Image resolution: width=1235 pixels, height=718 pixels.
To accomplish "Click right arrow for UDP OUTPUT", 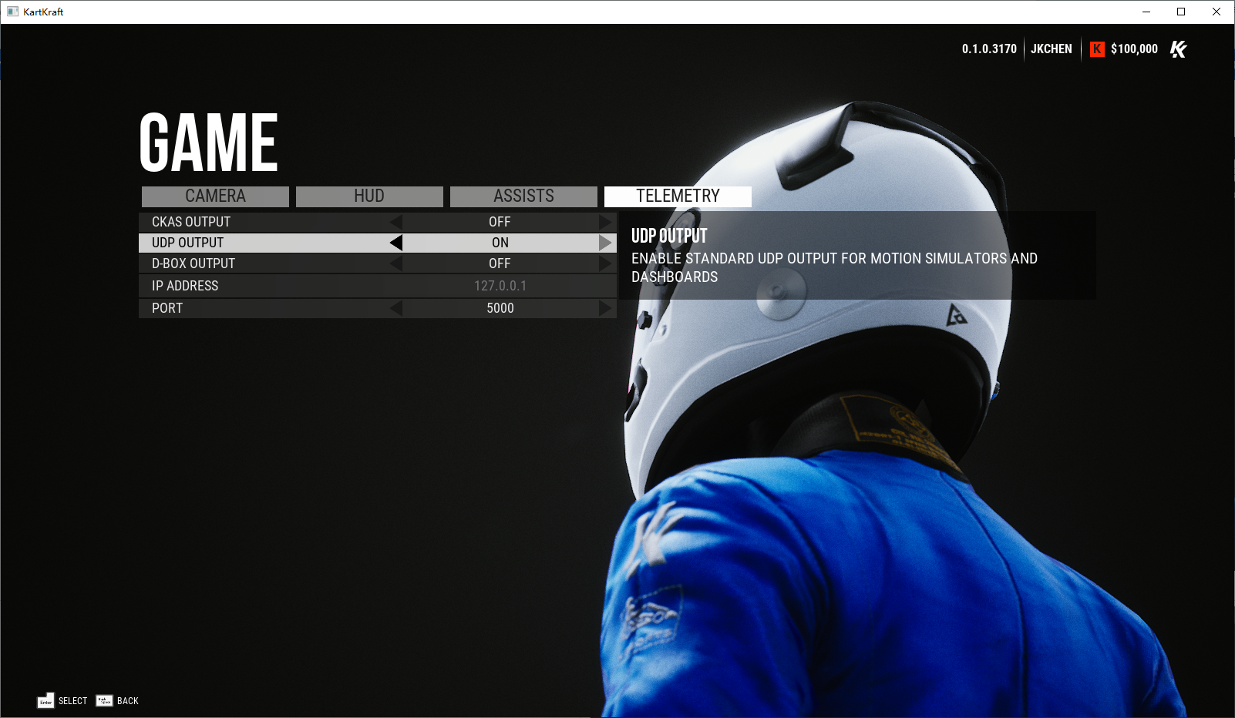I will coord(605,243).
